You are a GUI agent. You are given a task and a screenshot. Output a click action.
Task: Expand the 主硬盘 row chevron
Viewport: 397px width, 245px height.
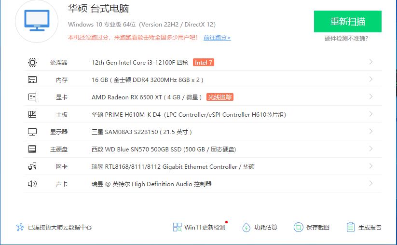(x=371, y=149)
